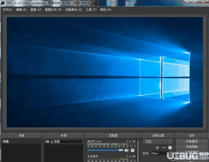
Task: Click the OBS logo in title bar
Action: (2, 3)
